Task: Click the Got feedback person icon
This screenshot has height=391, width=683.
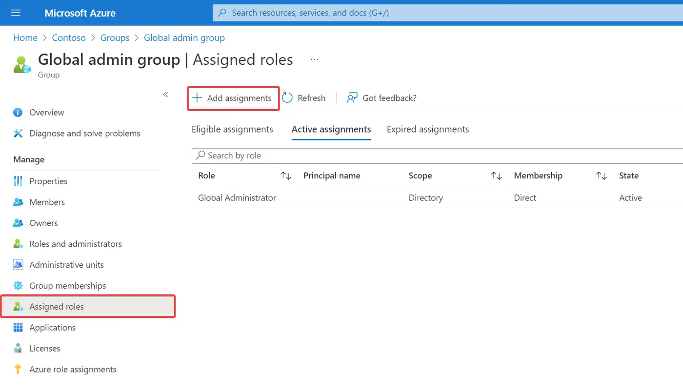Action: [x=352, y=98]
